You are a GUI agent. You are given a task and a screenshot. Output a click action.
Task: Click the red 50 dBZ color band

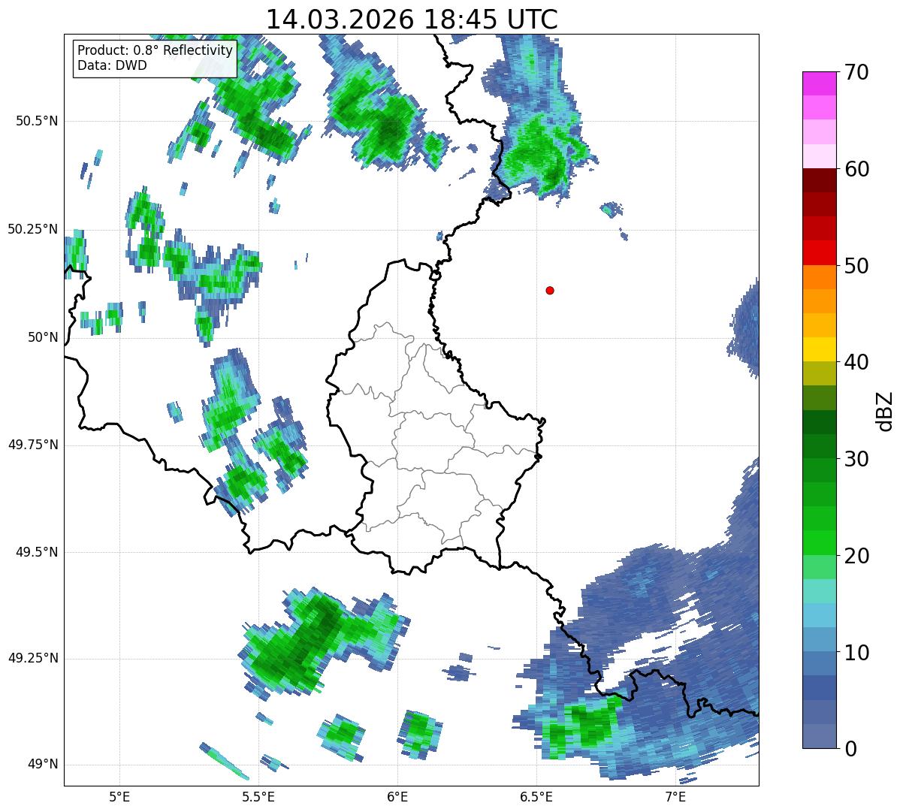820,252
